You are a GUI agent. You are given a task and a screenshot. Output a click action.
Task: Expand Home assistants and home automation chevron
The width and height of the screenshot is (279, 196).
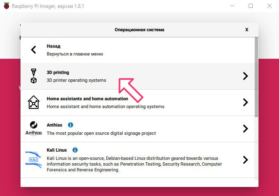tap(245, 102)
